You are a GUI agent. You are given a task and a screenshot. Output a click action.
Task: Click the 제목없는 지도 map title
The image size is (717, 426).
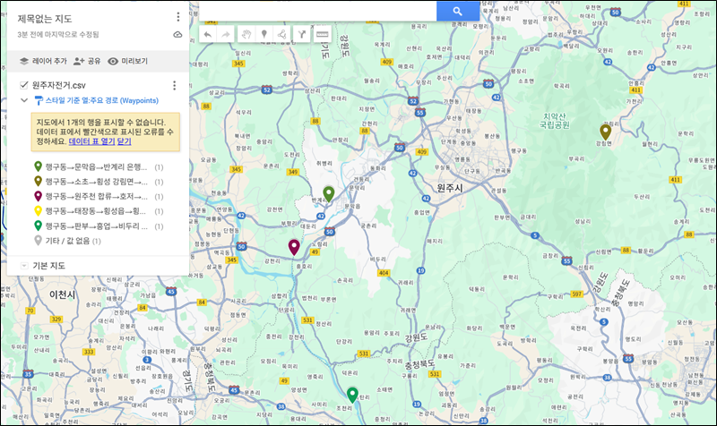[x=45, y=19]
